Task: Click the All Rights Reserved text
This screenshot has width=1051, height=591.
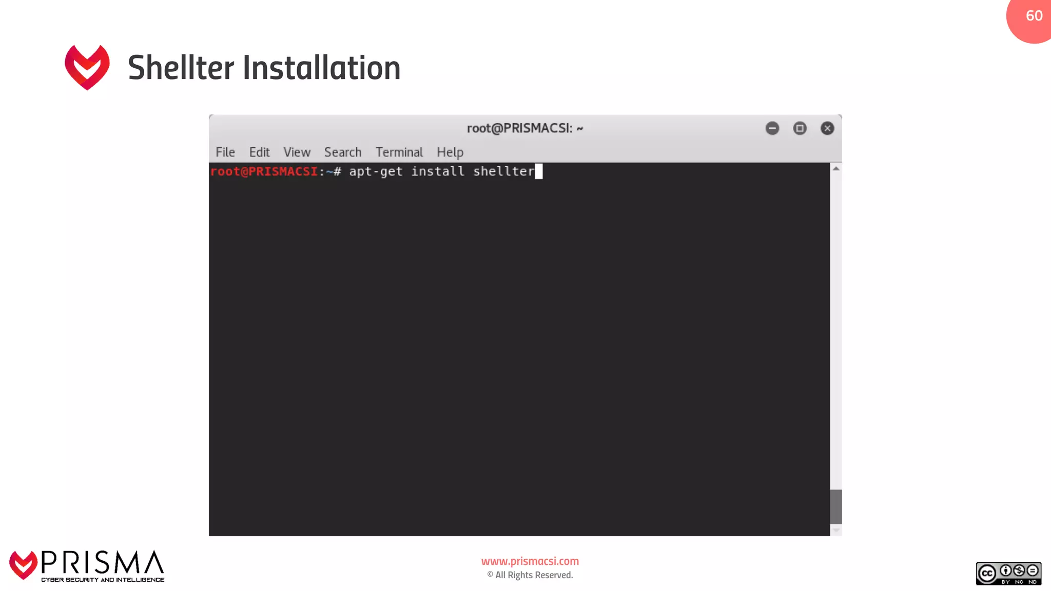Action: 530,575
